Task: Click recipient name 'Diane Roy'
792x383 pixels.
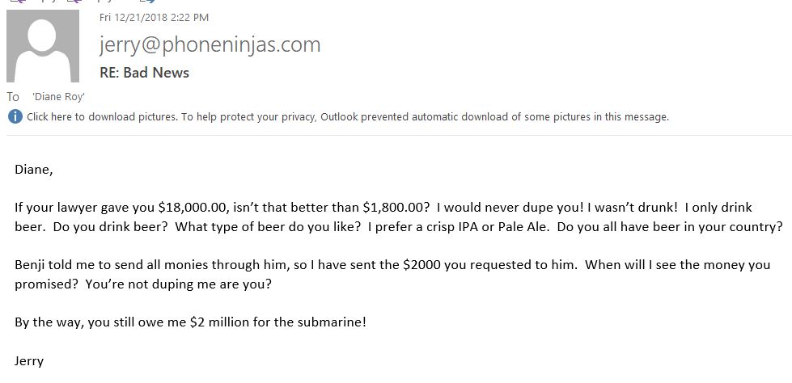Action: [58, 97]
